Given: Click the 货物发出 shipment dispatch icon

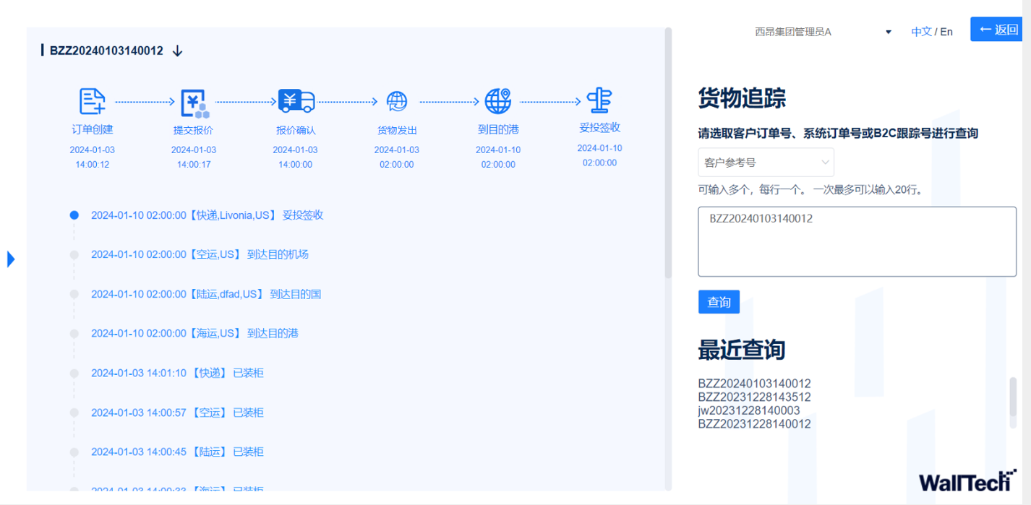Looking at the screenshot, I should pos(396,101).
